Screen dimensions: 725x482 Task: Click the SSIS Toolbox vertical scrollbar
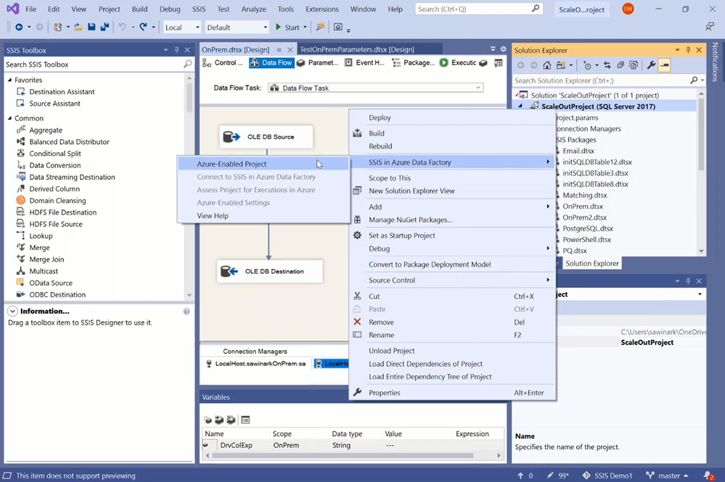(x=189, y=98)
